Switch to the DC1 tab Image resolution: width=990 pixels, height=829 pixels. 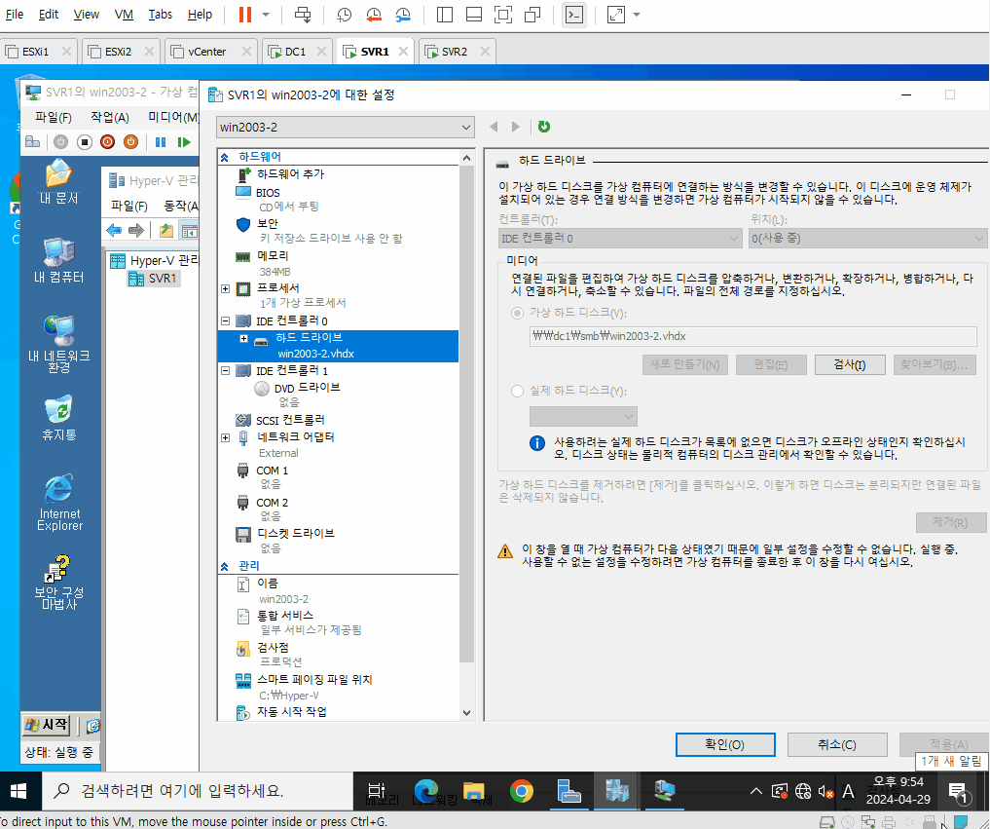click(x=295, y=52)
